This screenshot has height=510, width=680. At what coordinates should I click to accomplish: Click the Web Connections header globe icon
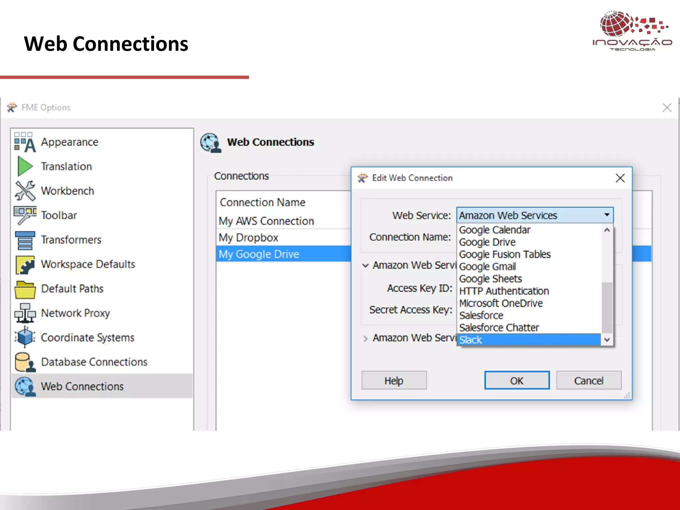click(211, 143)
